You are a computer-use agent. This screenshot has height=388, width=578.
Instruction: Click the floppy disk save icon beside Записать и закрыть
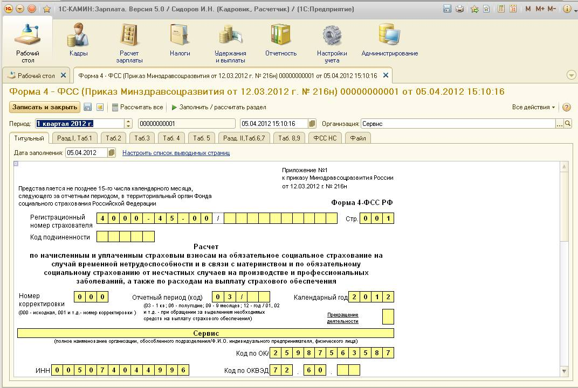pyautogui.click(x=88, y=107)
